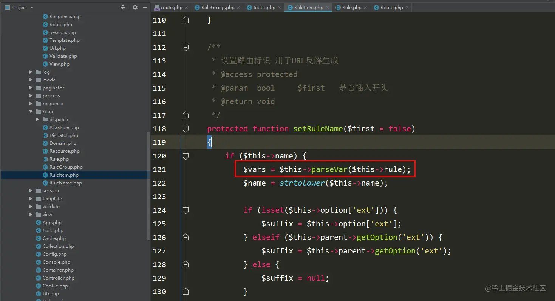Viewport: 555px width, 301px height.
Task: Click the Console.php file icon
Action: [39, 262]
